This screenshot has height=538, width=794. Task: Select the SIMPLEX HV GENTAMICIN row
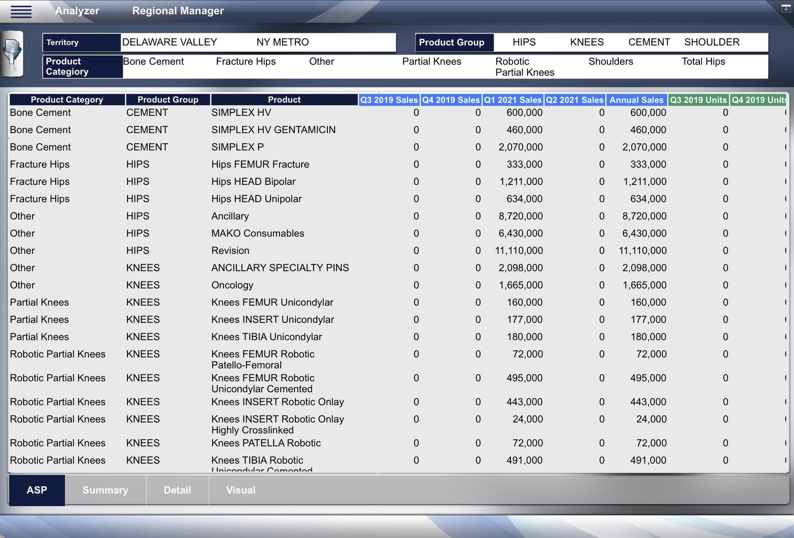[273, 130]
